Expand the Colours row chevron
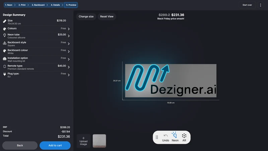This screenshot has height=151, width=268. tap(69, 29)
